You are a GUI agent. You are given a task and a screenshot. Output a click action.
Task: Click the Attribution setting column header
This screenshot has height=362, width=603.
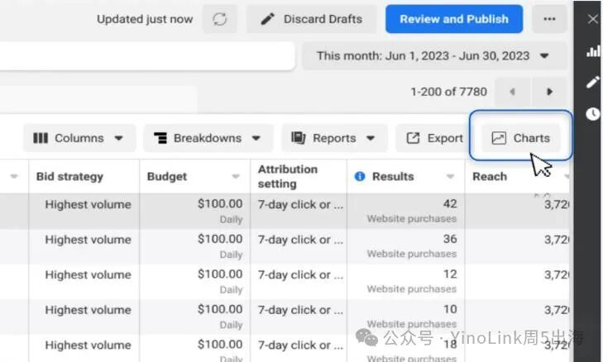pos(288,176)
